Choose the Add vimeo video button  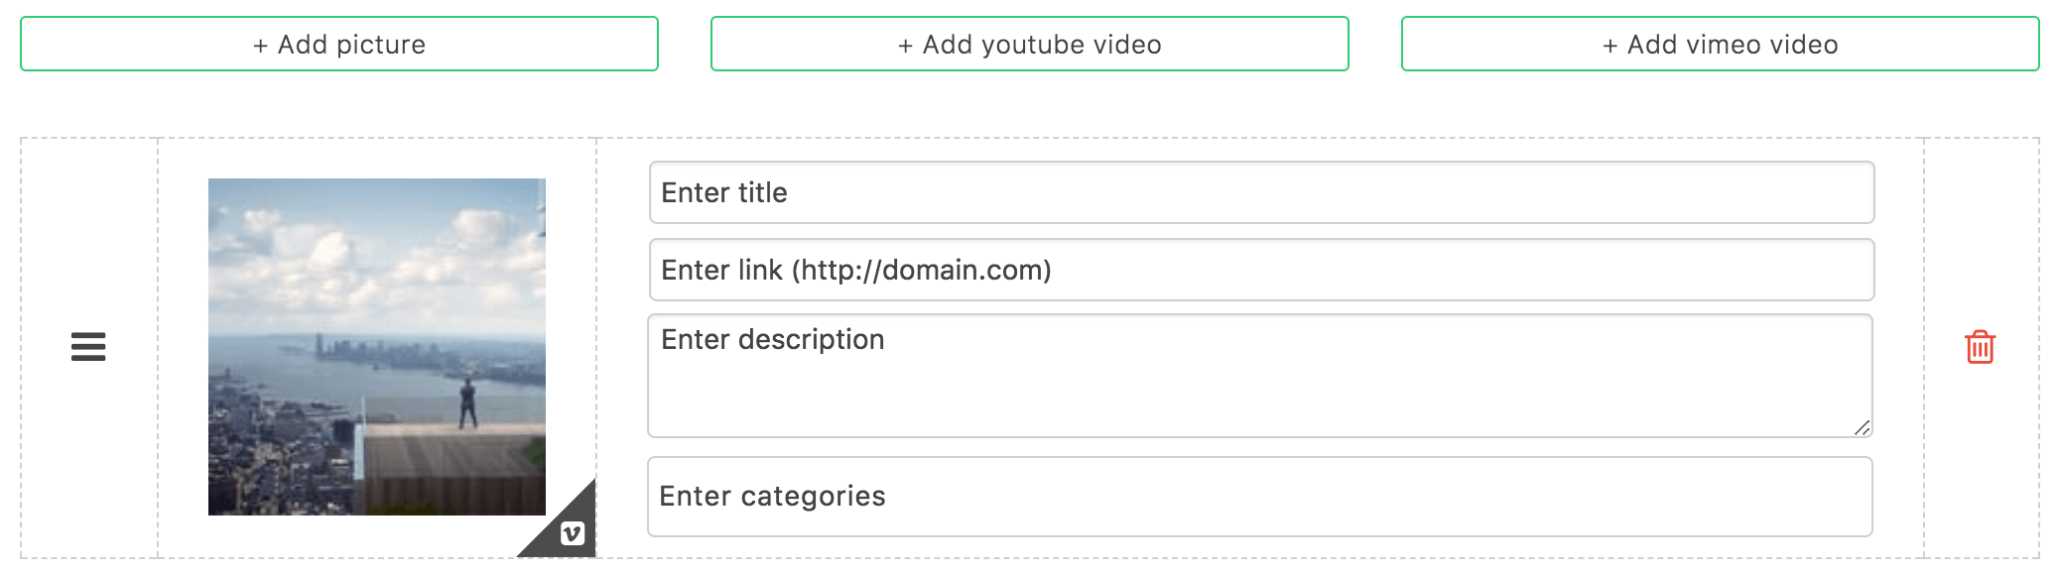point(1720,44)
